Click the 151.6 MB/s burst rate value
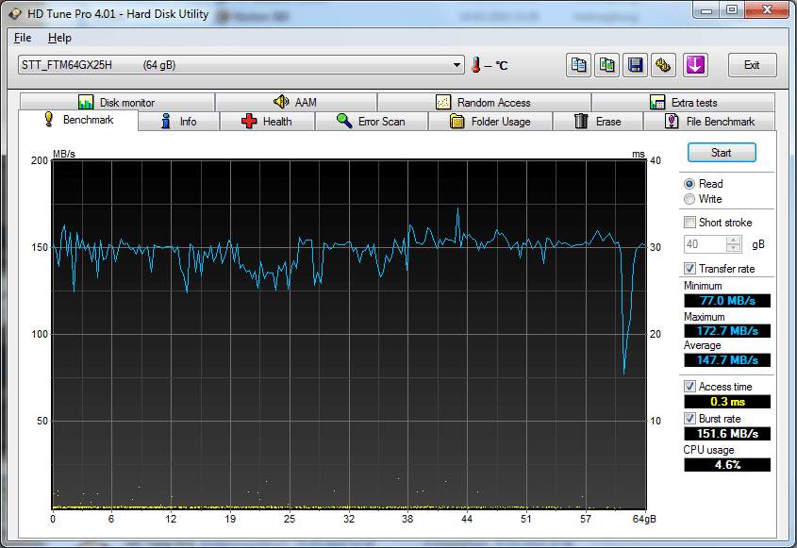797x548 pixels. click(x=727, y=434)
